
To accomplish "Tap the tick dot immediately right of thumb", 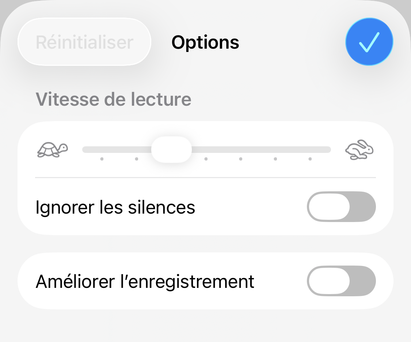I will 206,159.
